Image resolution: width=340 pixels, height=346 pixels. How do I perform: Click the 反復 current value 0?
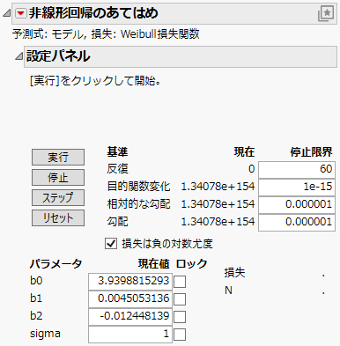pos(251,169)
